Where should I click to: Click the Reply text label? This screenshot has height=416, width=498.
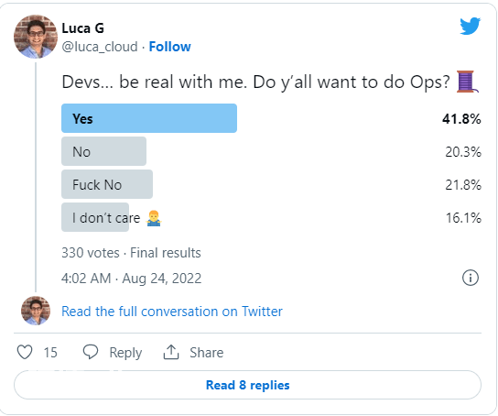click(x=125, y=353)
